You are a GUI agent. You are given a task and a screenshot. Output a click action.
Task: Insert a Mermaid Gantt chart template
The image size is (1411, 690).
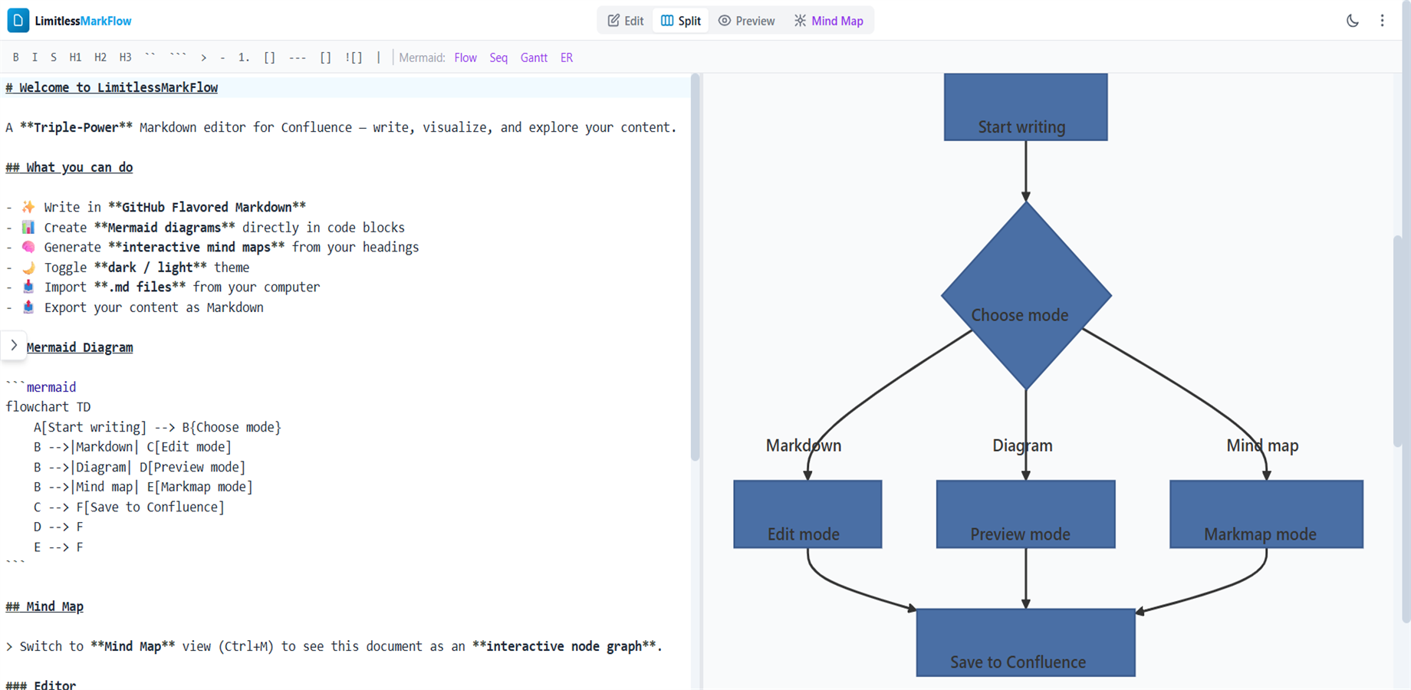tap(534, 57)
